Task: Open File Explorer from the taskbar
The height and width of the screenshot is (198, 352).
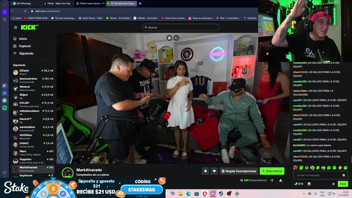Action: pyautogui.click(x=180, y=194)
